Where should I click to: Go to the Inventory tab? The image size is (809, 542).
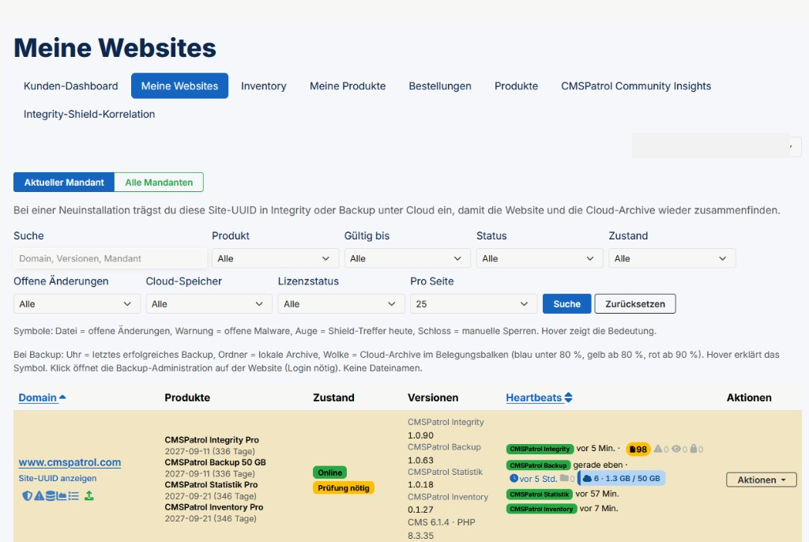(264, 86)
